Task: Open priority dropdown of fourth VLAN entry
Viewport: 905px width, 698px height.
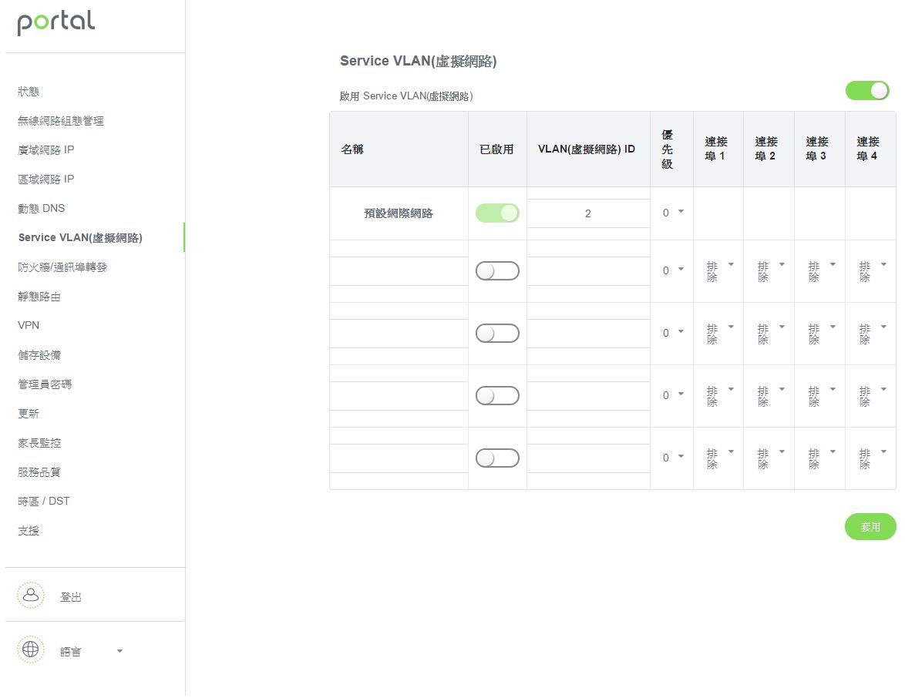Action: [x=672, y=395]
